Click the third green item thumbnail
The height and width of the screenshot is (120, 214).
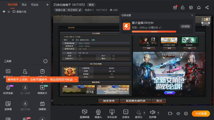point(189,41)
